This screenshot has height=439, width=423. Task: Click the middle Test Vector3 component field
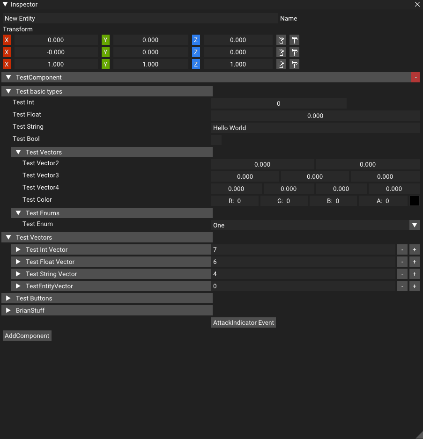tap(315, 176)
